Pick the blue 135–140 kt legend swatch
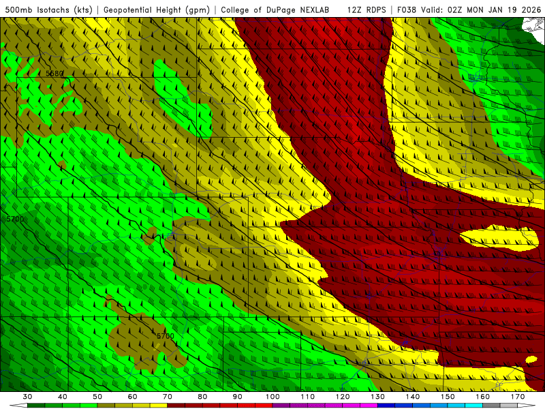Image resolution: width=545 pixels, height=409 pixels. (404, 406)
